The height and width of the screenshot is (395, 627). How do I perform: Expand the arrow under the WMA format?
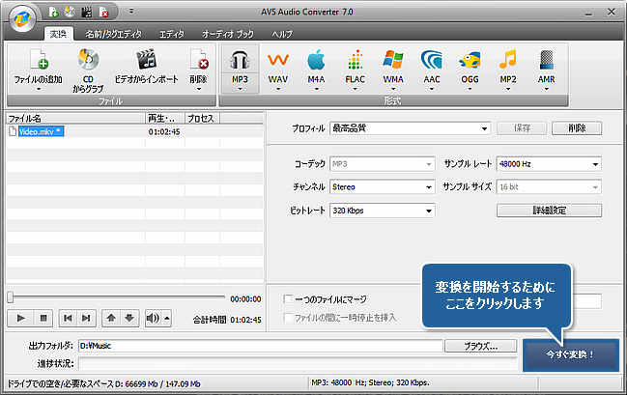coord(393,89)
